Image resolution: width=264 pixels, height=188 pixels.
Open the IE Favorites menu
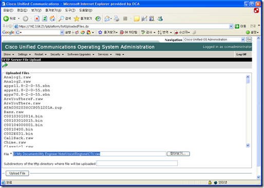coord(53,10)
